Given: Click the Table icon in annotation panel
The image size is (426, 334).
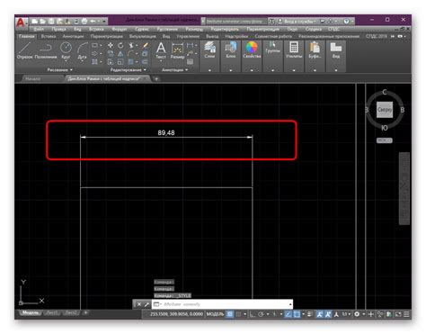Looking at the screenshot, I should [190, 62].
